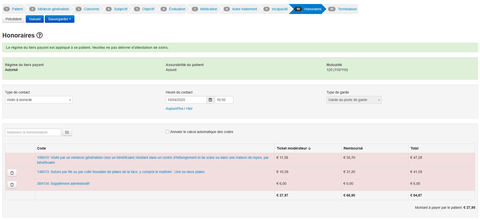The width and height of the screenshot is (480, 220).
Task: Expand the Sauvegarder dropdown button
Action: click(x=60, y=19)
